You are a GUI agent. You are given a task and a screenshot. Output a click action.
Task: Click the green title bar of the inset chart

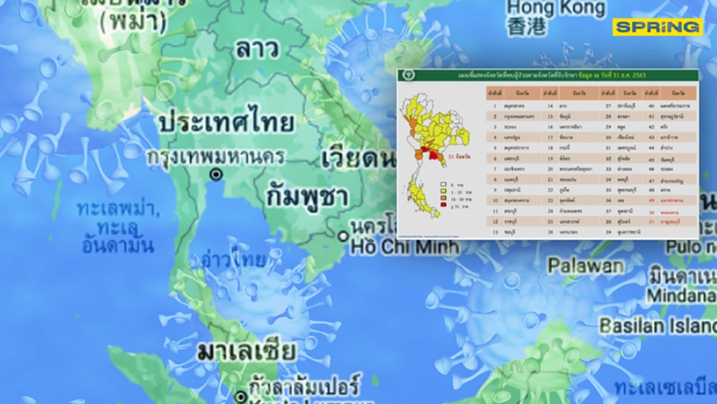pyautogui.click(x=548, y=75)
